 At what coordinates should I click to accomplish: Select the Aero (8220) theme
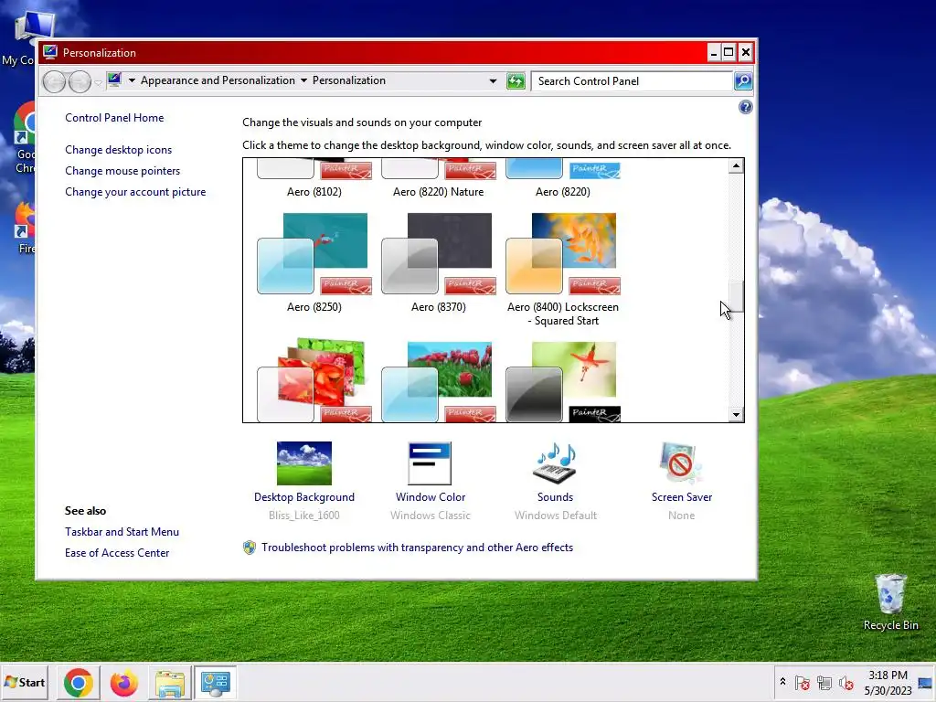pos(562,178)
